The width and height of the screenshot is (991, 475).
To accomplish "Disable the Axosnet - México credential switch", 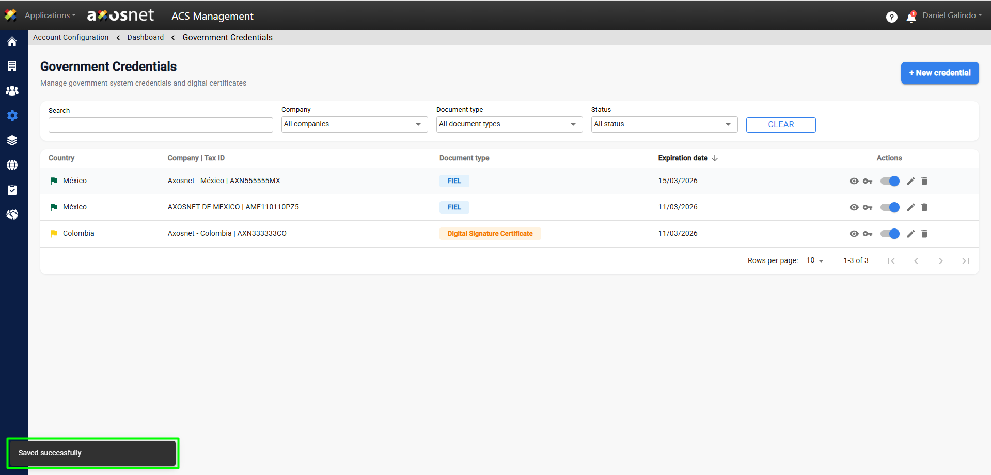I will click(890, 181).
